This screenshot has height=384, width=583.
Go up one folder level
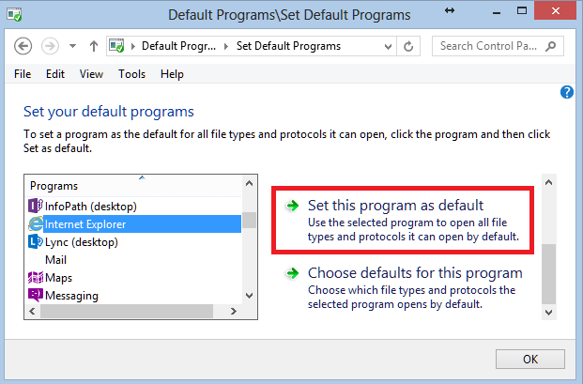(x=94, y=46)
